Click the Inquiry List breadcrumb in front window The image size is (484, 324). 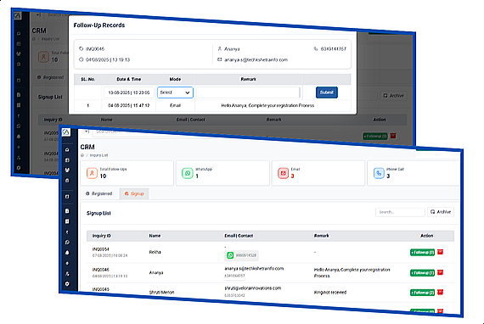pyautogui.click(x=98, y=155)
